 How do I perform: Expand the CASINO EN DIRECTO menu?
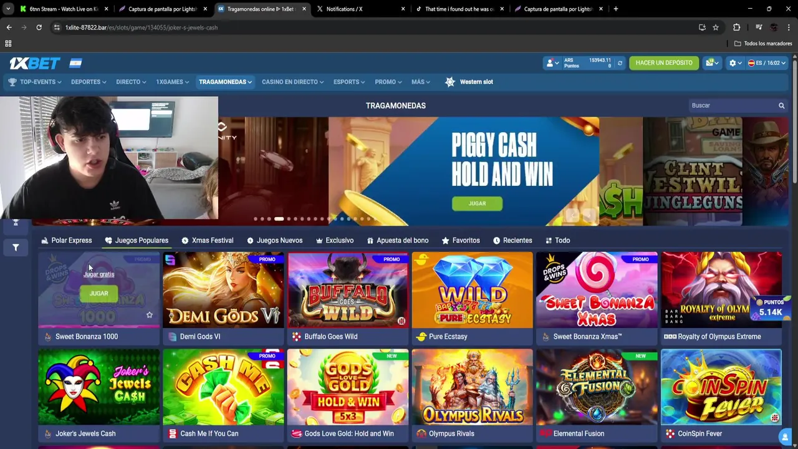(292, 82)
